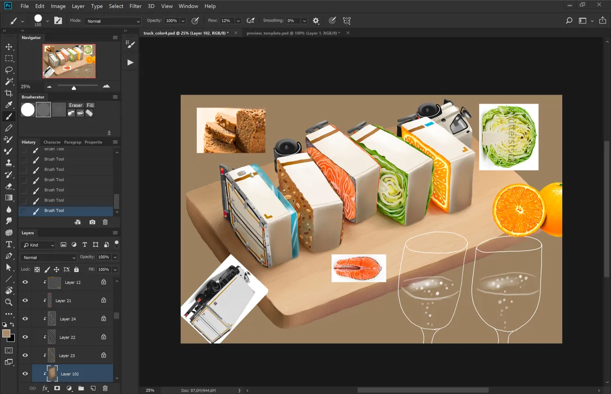Screen dimensions: 611x394
Task: Open Smoothing dropdown arrow
Action: (304, 21)
